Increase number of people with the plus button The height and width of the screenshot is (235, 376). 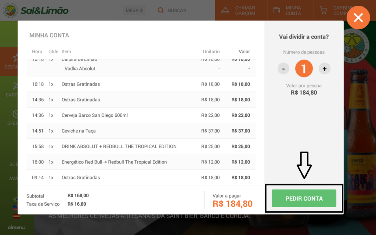[x=325, y=69]
